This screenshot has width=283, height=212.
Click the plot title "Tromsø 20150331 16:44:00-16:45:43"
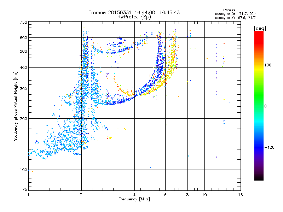[134, 12]
